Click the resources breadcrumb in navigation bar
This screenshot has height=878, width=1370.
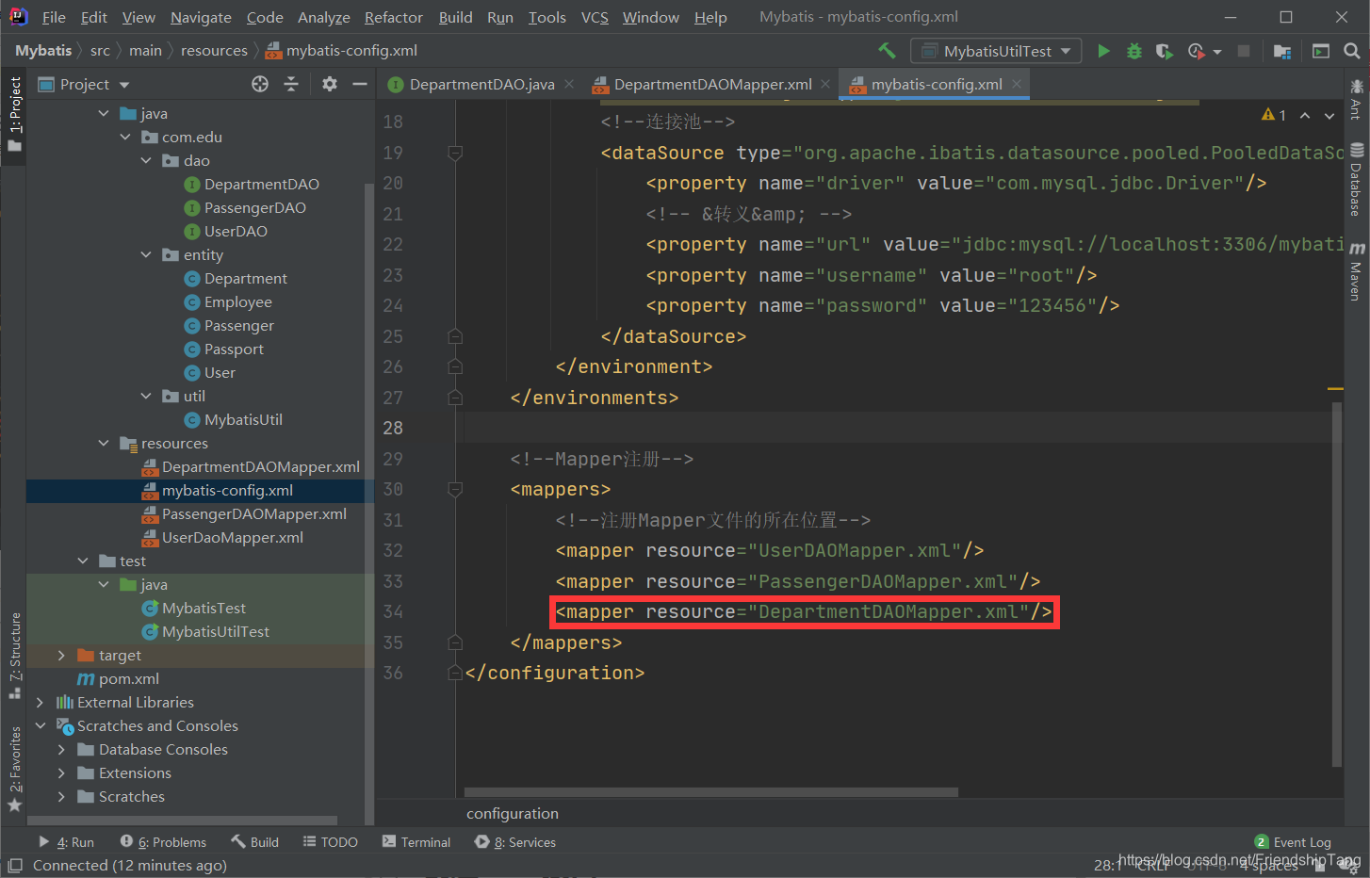214,51
